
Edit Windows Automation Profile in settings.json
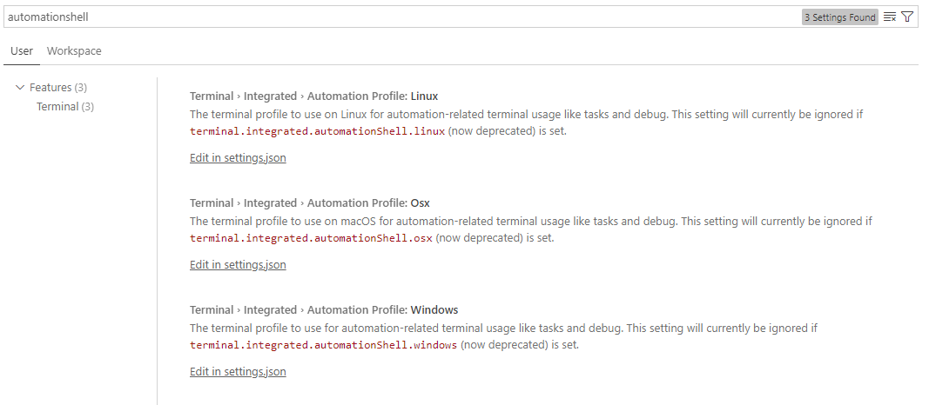pos(238,371)
